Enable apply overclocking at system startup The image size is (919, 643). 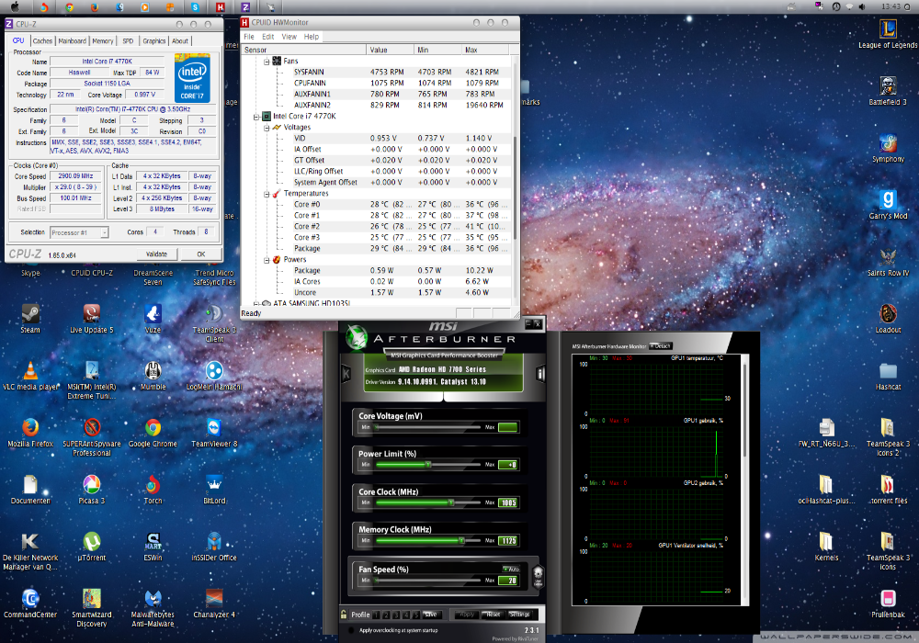351,631
